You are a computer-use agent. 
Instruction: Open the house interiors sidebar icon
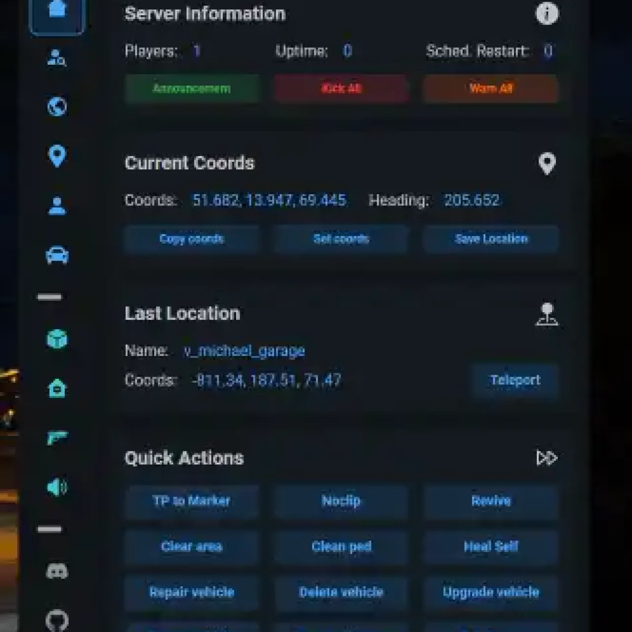click(x=57, y=388)
